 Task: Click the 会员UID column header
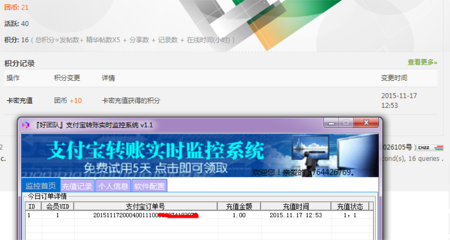[57, 206]
